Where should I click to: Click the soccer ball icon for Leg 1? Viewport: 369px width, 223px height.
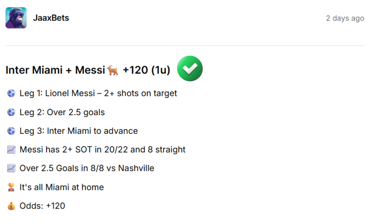click(x=11, y=93)
